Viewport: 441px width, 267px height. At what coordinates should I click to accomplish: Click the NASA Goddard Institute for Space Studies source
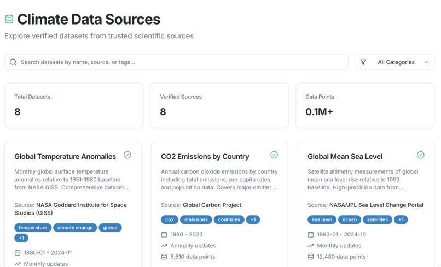point(71,209)
